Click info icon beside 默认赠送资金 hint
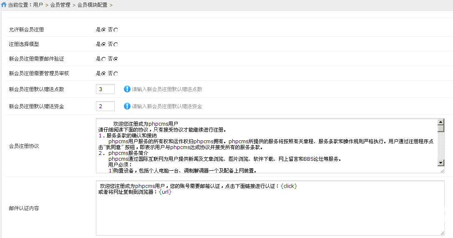 [127, 106]
